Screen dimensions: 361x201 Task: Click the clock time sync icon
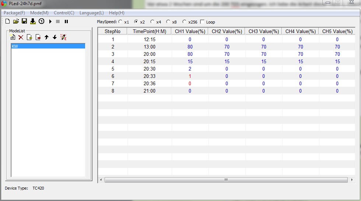click(41, 22)
